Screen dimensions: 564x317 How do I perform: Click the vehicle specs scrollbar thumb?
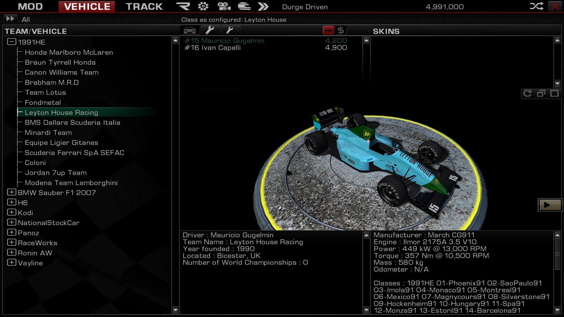[557, 254]
